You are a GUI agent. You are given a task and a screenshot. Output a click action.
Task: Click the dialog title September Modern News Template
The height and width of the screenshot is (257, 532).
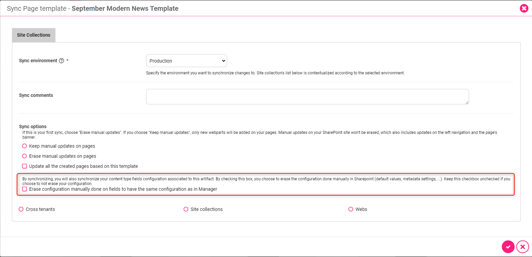tap(124, 8)
